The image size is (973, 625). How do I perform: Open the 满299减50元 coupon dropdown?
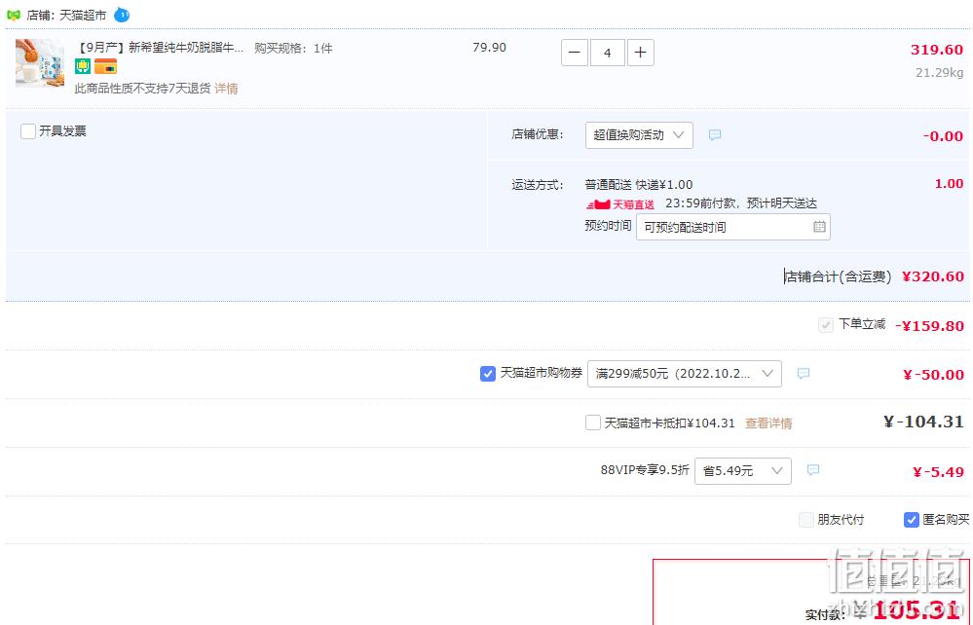685,374
